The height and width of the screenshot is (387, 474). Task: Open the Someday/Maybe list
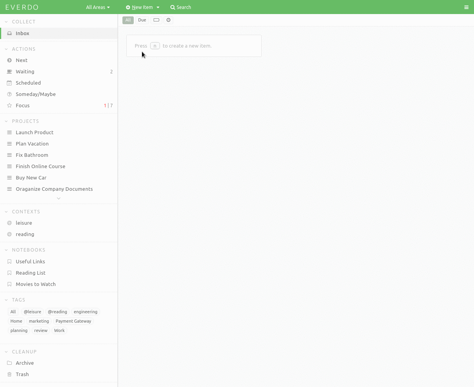(x=36, y=94)
